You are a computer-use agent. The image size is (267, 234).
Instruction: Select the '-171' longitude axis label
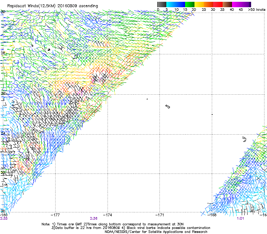pos(159,215)
